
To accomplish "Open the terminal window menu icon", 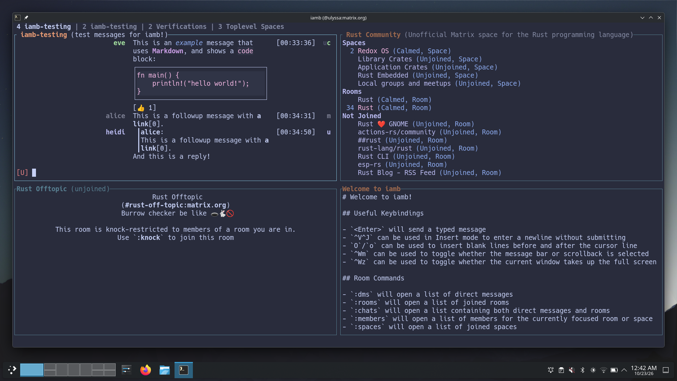I will tap(18, 18).
